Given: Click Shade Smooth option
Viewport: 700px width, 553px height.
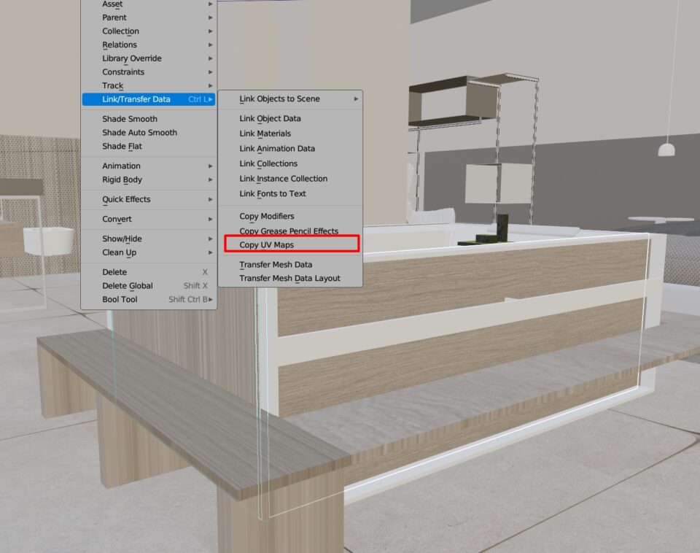Looking at the screenshot, I should (x=130, y=119).
